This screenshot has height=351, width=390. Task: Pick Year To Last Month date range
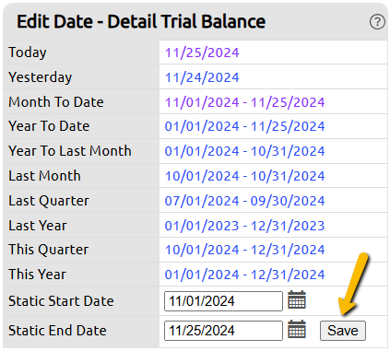[x=244, y=151]
